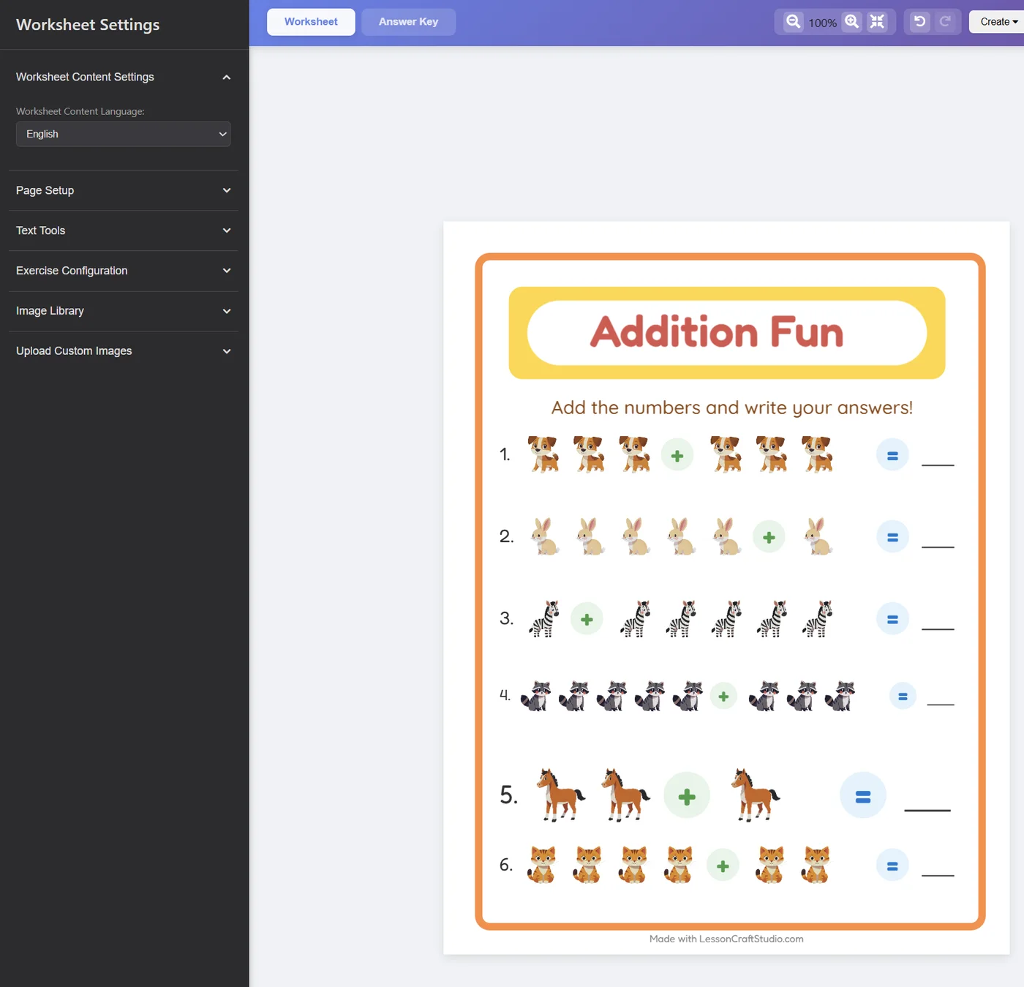Switch to the Answer Key tab

408,22
